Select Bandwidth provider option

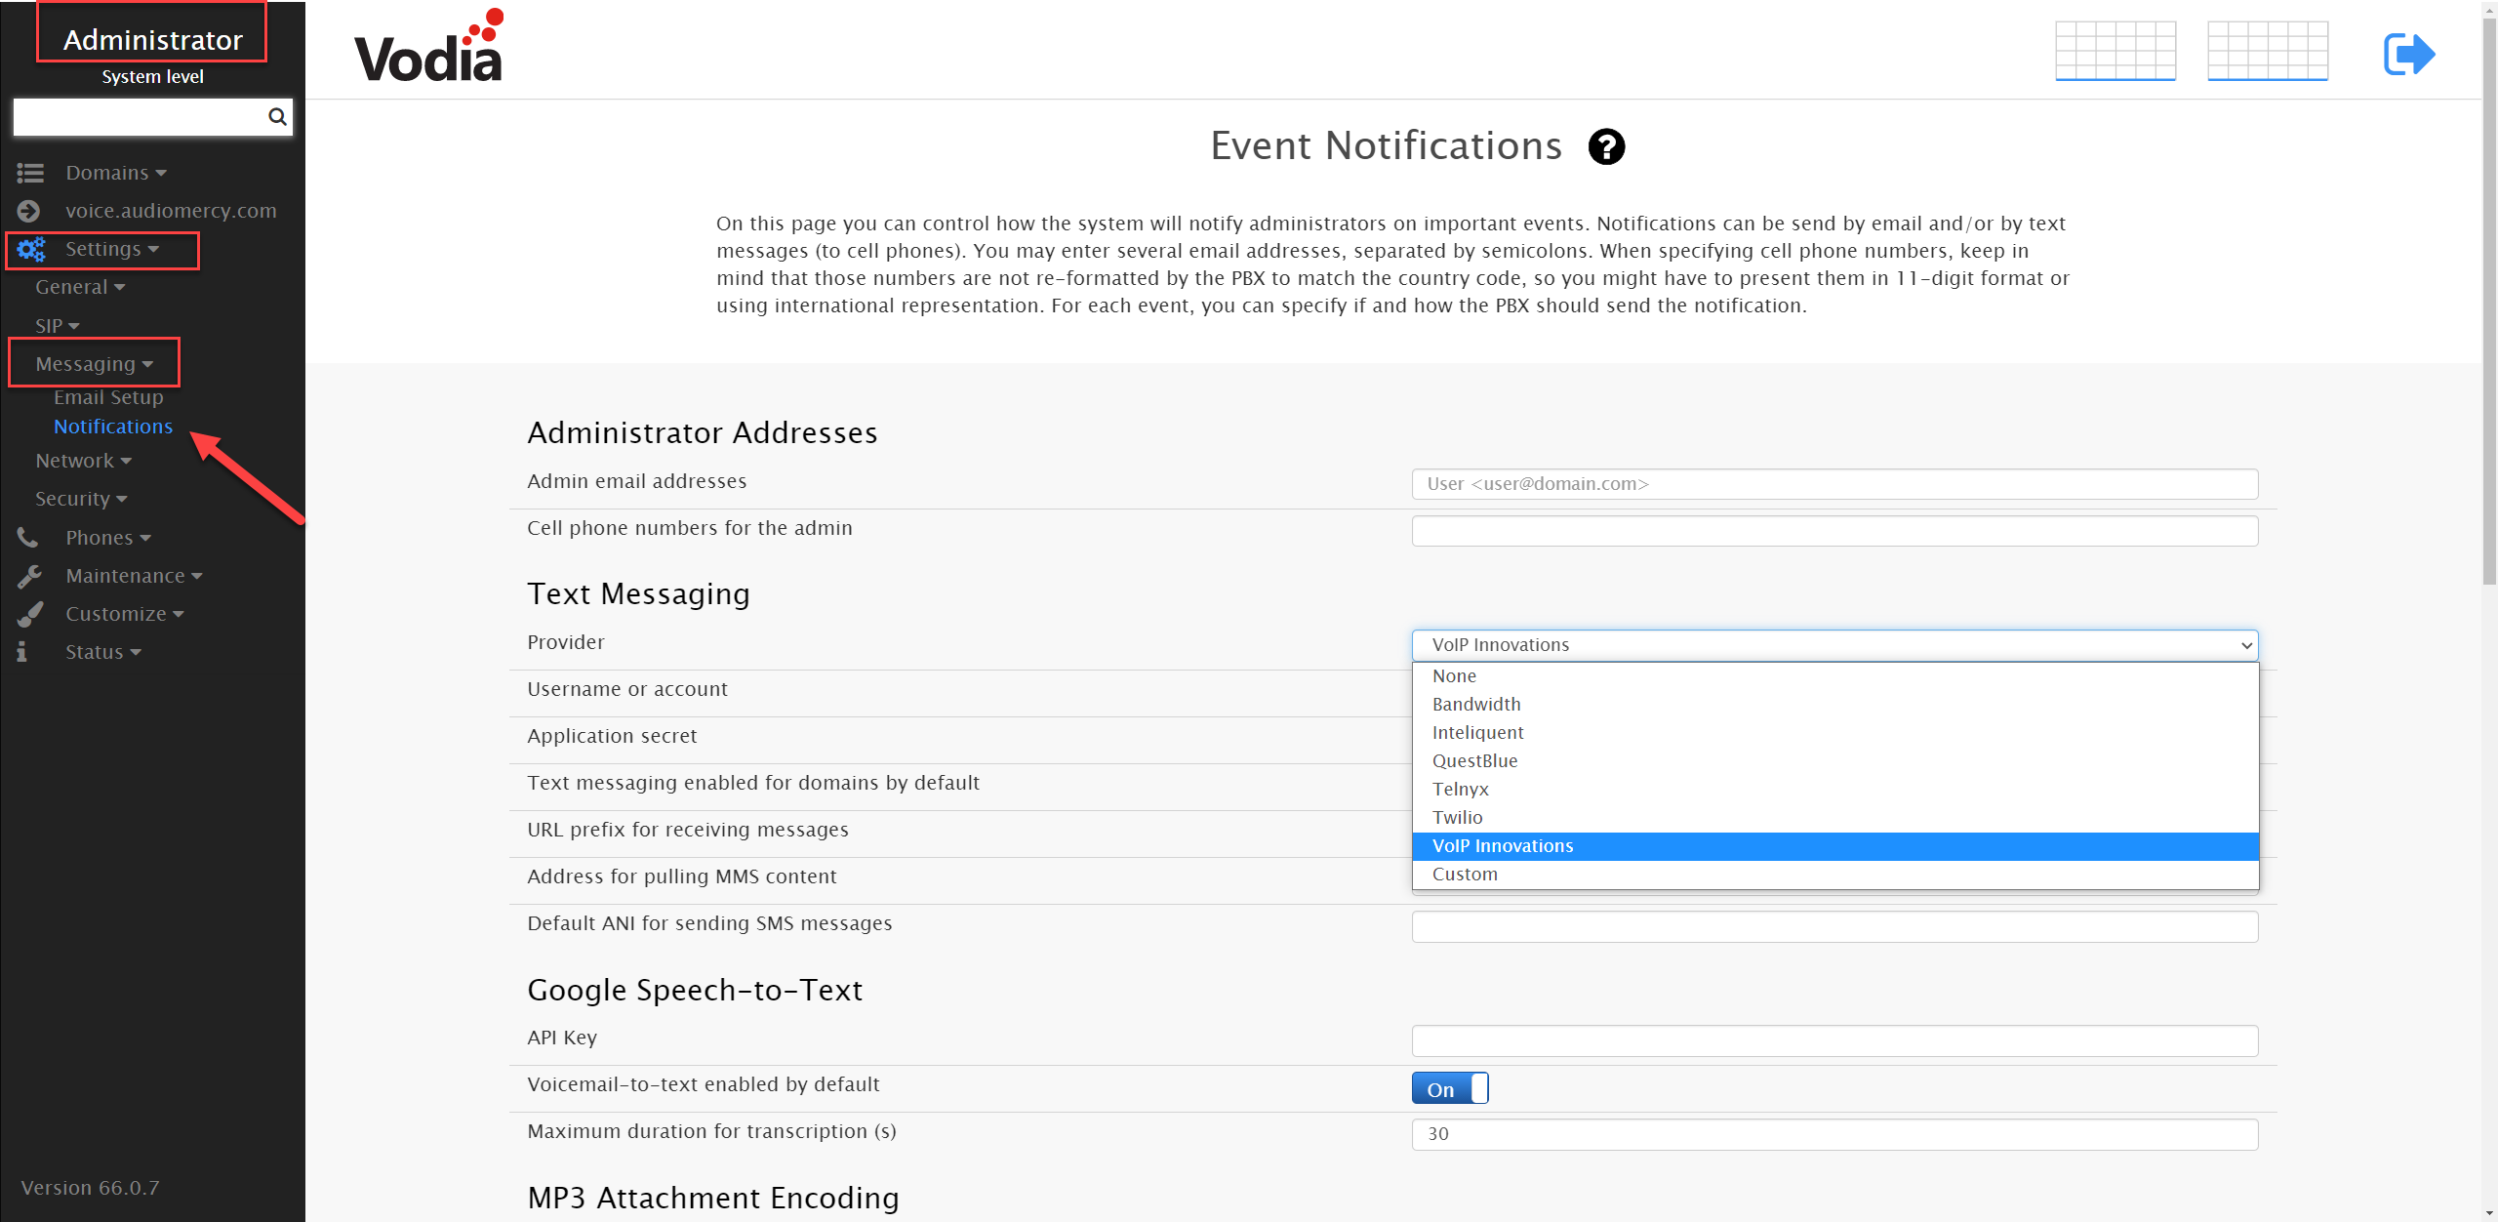(1835, 705)
